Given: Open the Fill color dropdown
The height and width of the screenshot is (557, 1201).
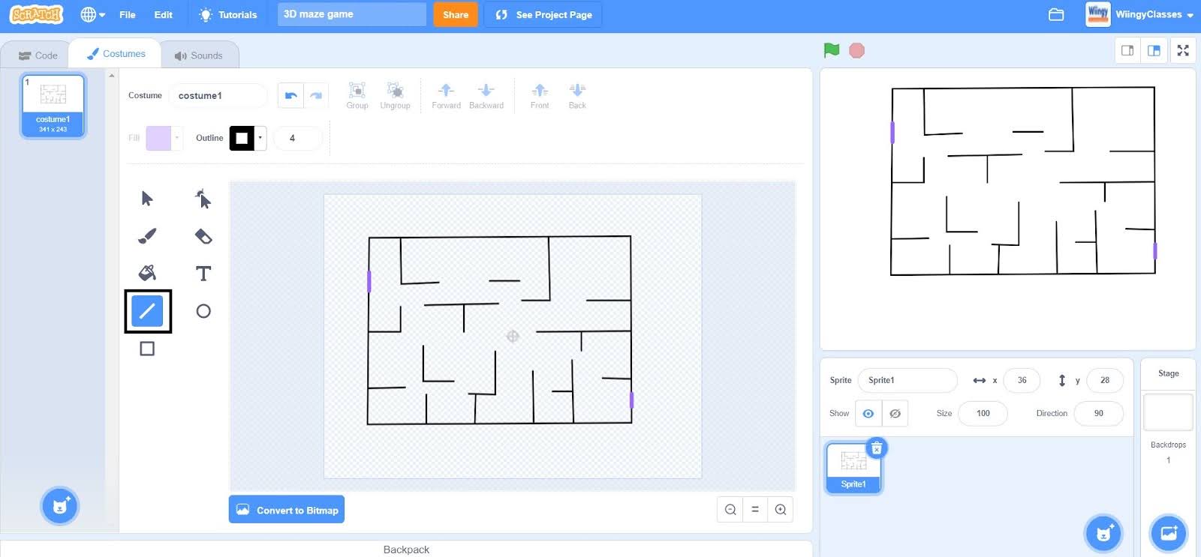Looking at the screenshot, I should (177, 138).
